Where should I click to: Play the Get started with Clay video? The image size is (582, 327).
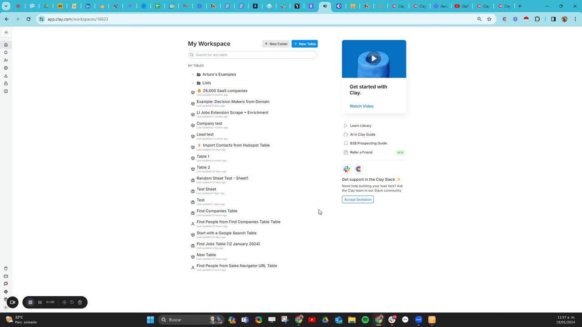coord(374,58)
